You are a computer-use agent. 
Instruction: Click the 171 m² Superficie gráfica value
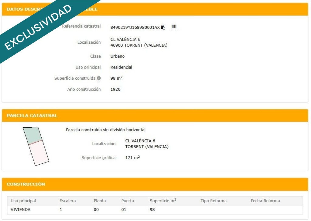click(x=132, y=158)
